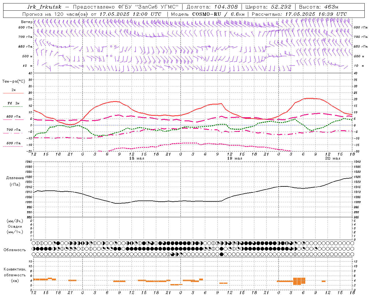Click the 500 гПа entry in temperature legend
Screen dimensions: 369x295
(14, 143)
